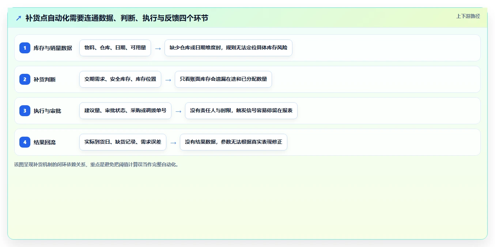Select the footnote starting 该图呈现补货机制
495x247 pixels.
click(97, 164)
